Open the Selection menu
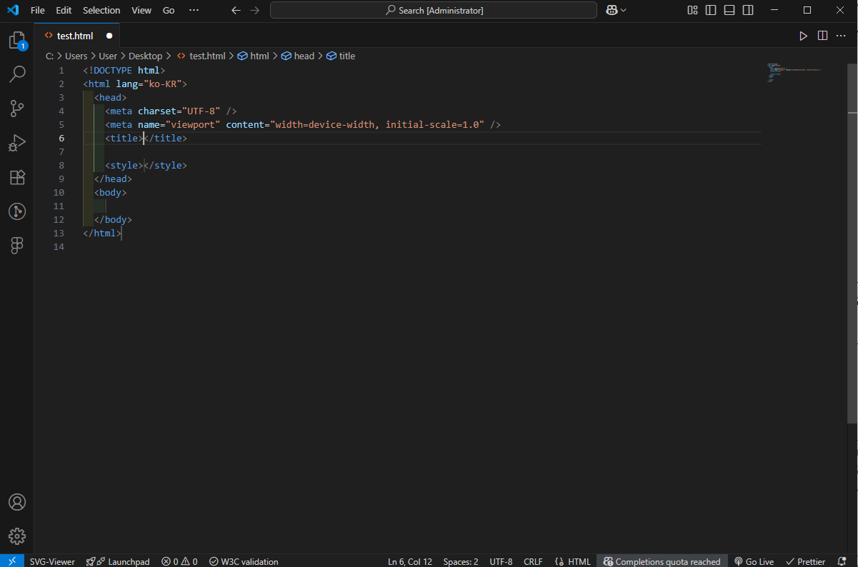 coord(101,10)
